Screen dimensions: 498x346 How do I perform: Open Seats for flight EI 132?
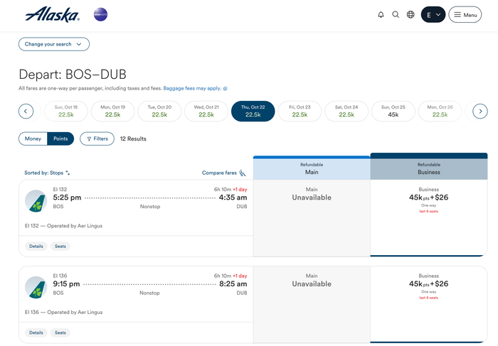coord(60,246)
